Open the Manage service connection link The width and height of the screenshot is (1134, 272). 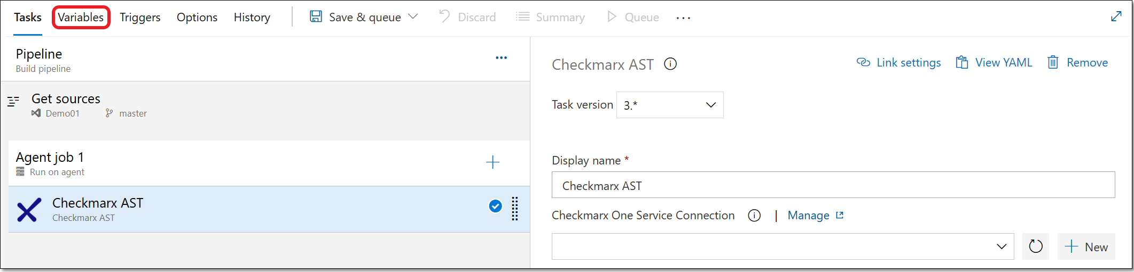click(x=808, y=216)
